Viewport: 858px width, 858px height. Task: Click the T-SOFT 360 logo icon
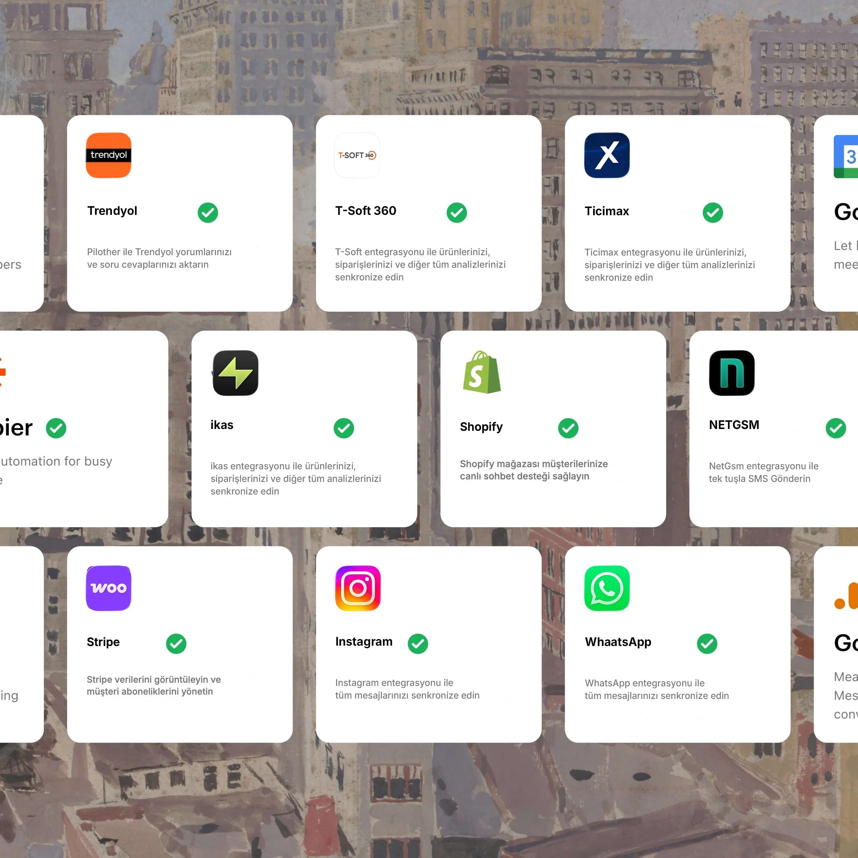coord(357,155)
